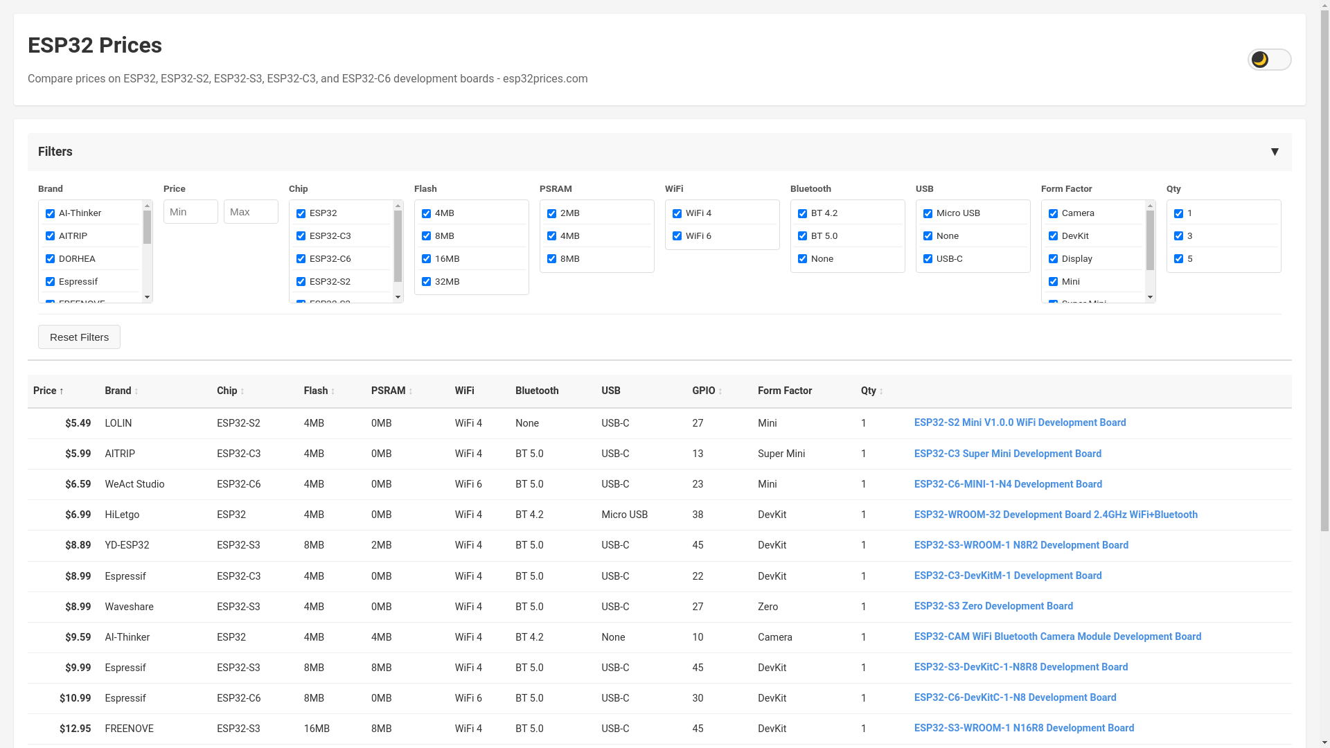The height and width of the screenshot is (748, 1330).
Task: Toggle the Mini form factor checkbox
Action: click(x=1053, y=282)
